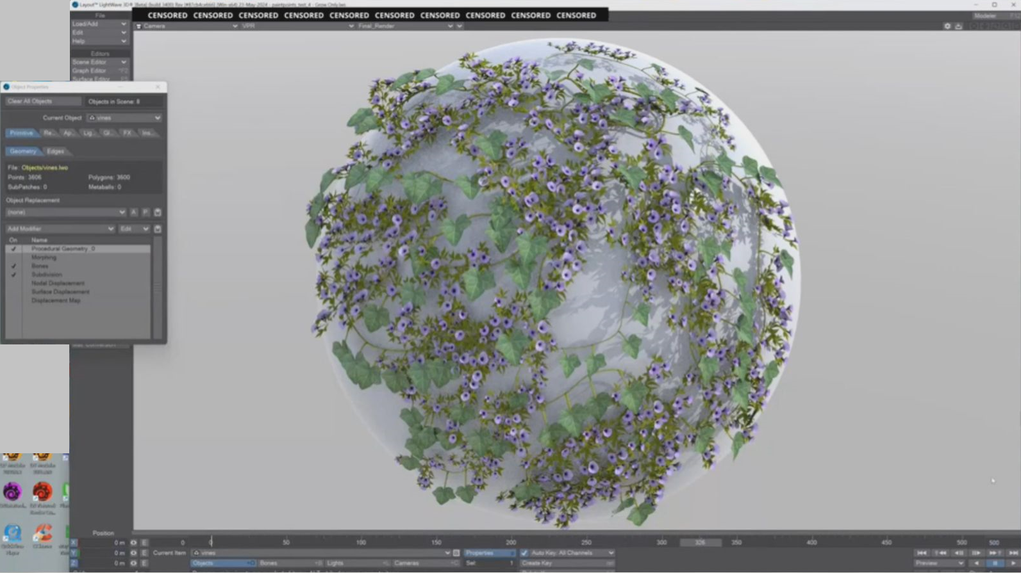Viewport: 1021px width, 573px height.
Task: Open the Current Object vines dropdown
Action: [124, 118]
